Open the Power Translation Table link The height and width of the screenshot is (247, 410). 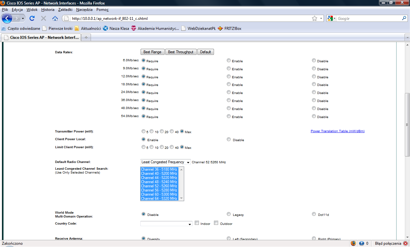tap(338, 131)
